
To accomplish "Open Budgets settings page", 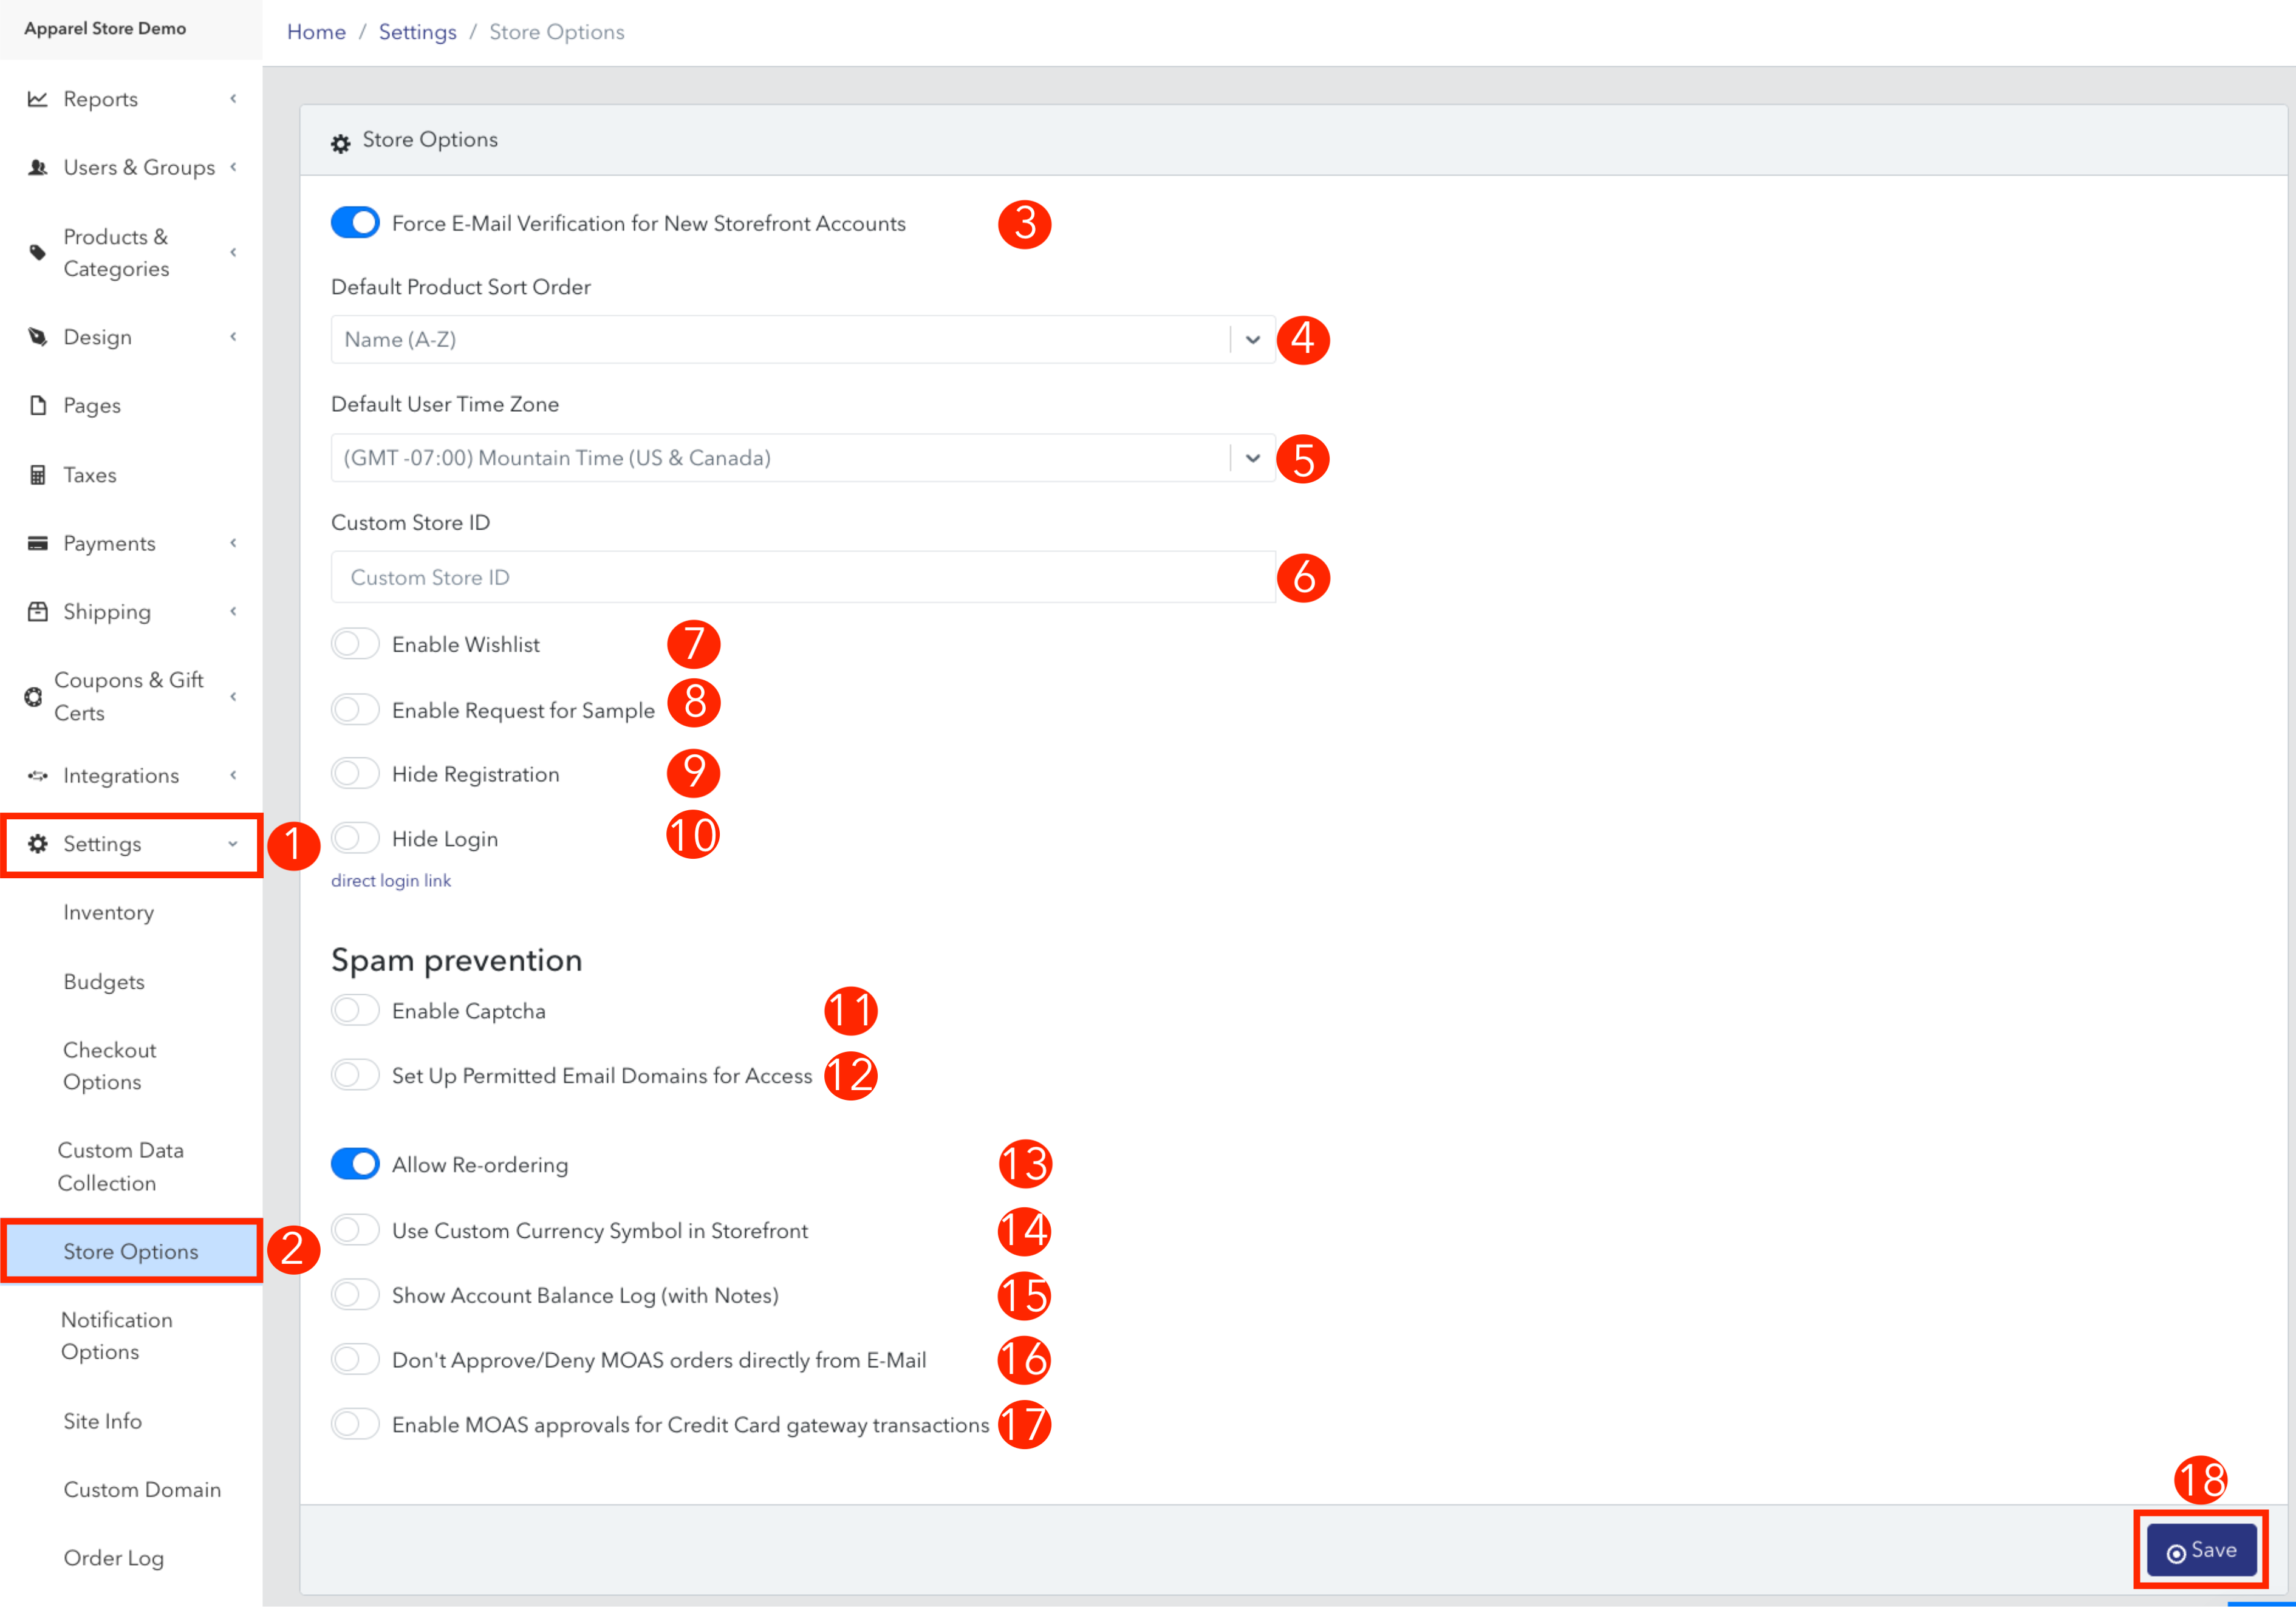I will [104, 981].
